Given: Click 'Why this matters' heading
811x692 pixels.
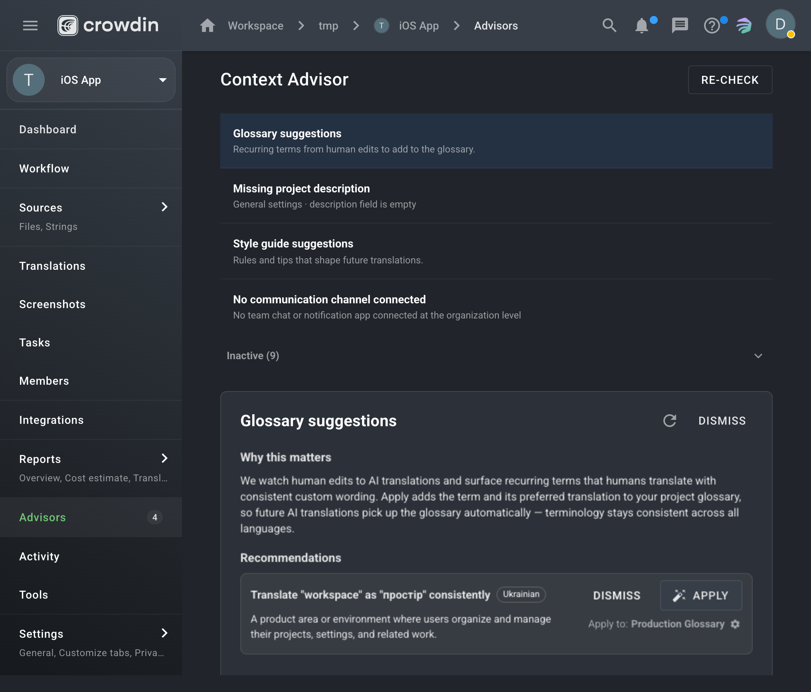Looking at the screenshot, I should (x=285, y=457).
